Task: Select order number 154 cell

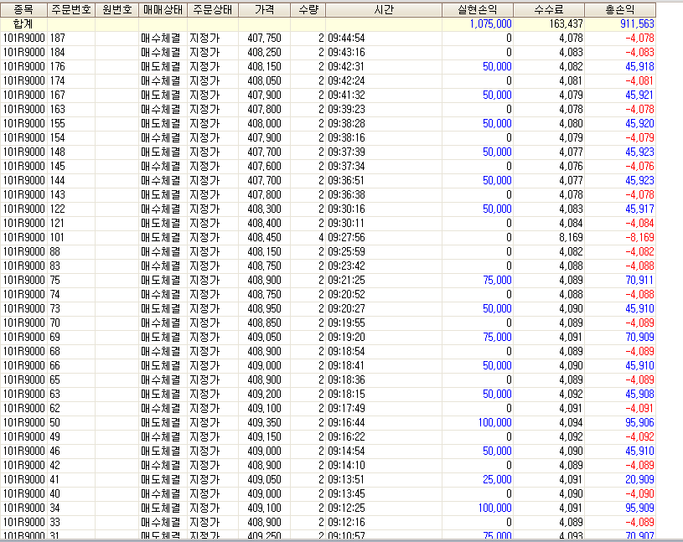Action: (x=58, y=138)
